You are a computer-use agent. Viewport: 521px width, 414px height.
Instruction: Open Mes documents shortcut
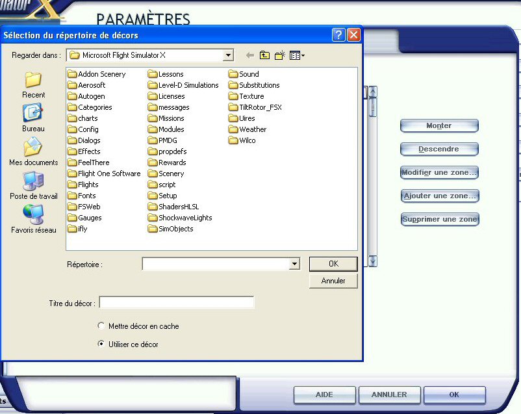pos(34,151)
